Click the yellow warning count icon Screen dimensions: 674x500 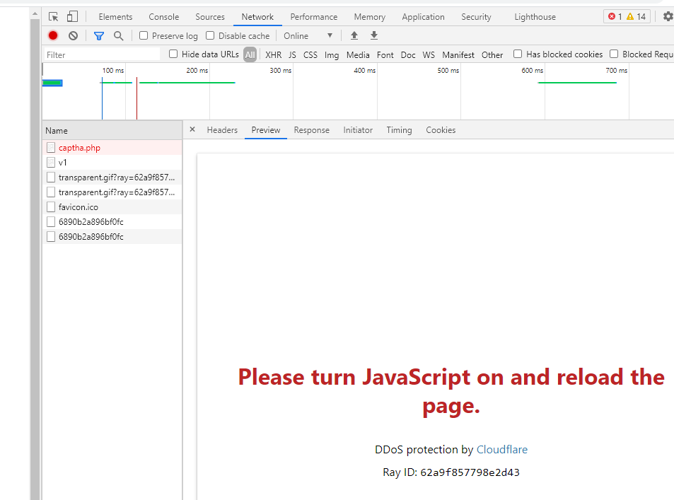click(x=630, y=17)
